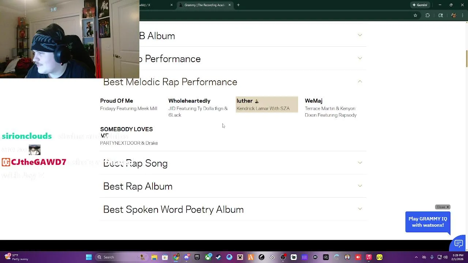Open a new browser tab
Image resolution: width=468 pixels, height=263 pixels.
click(238, 5)
